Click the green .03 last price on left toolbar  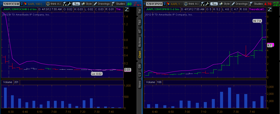129,4
